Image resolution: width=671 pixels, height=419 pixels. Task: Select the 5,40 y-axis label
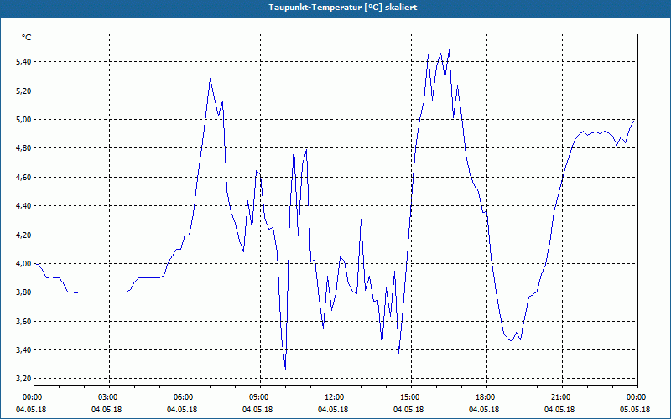coord(23,62)
